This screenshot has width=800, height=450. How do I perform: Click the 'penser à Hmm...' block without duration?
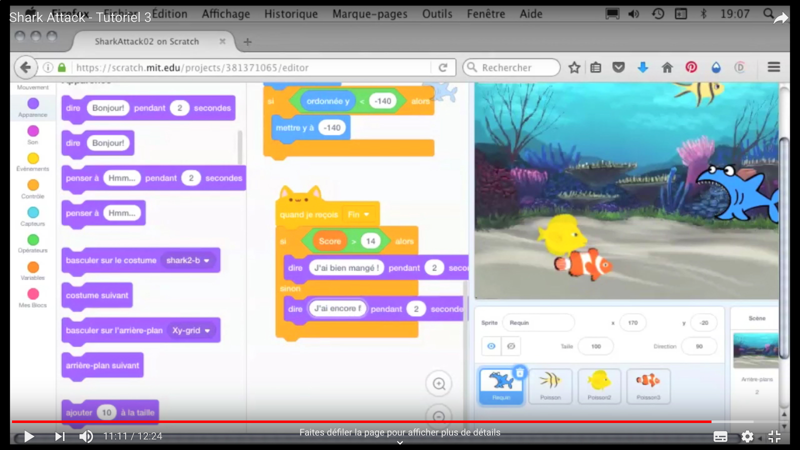coord(103,213)
